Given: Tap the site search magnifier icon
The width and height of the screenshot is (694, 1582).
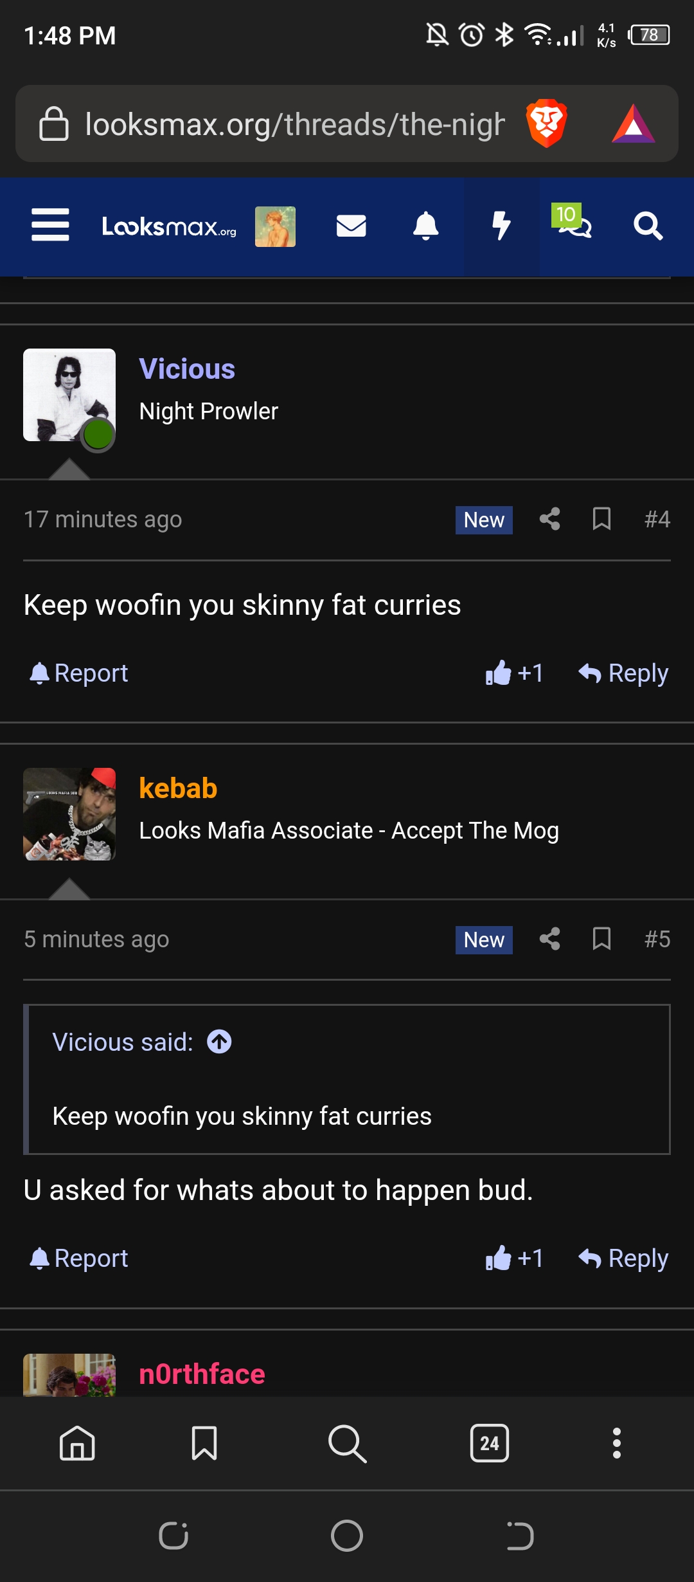Looking at the screenshot, I should click(648, 226).
